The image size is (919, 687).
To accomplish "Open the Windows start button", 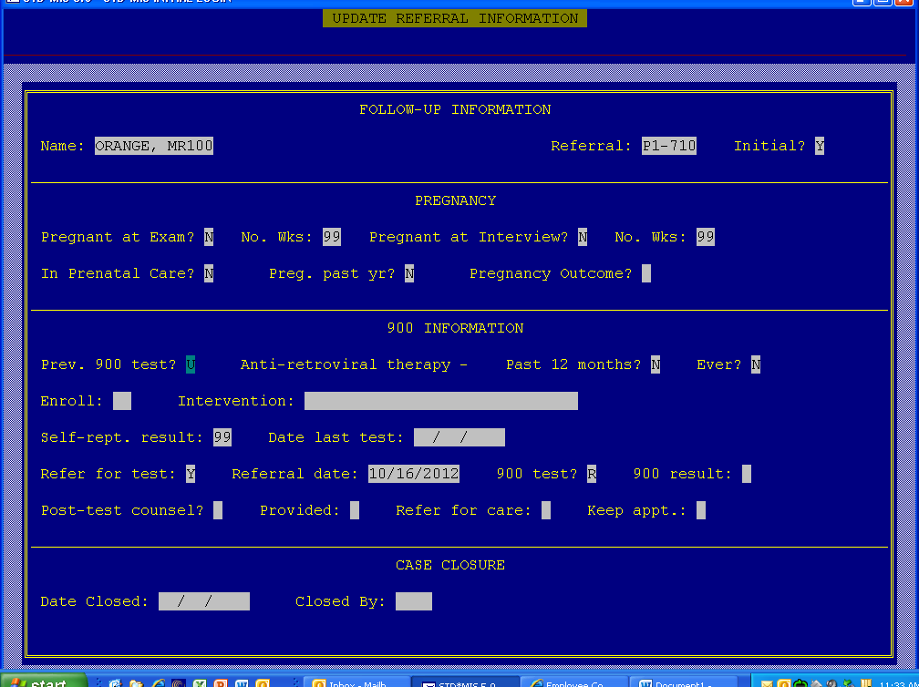I will (x=44, y=682).
